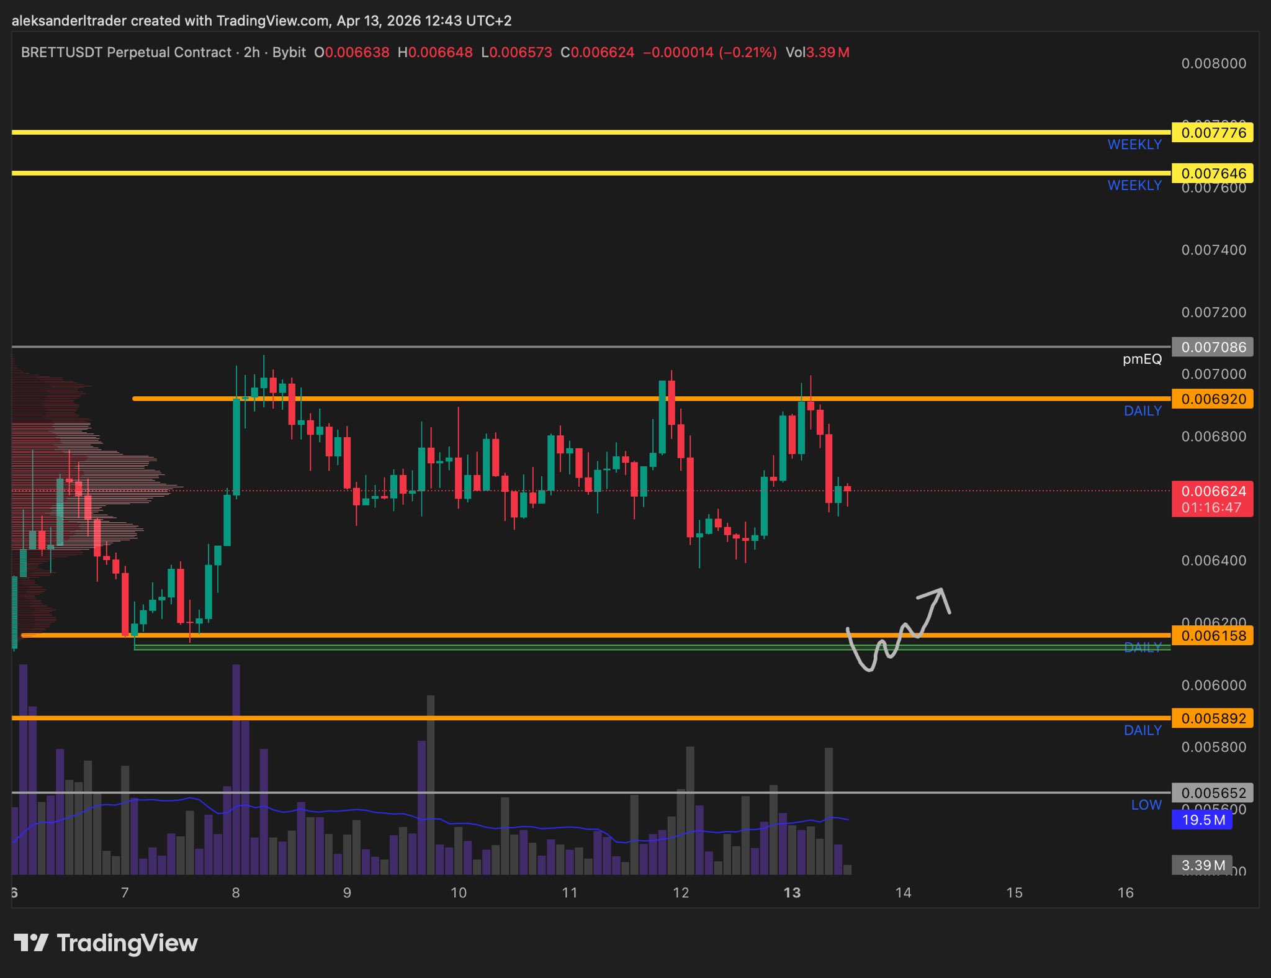Select date 8 on the time axis
The height and width of the screenshot is (978, 1271).
click(x=236, y=892)
